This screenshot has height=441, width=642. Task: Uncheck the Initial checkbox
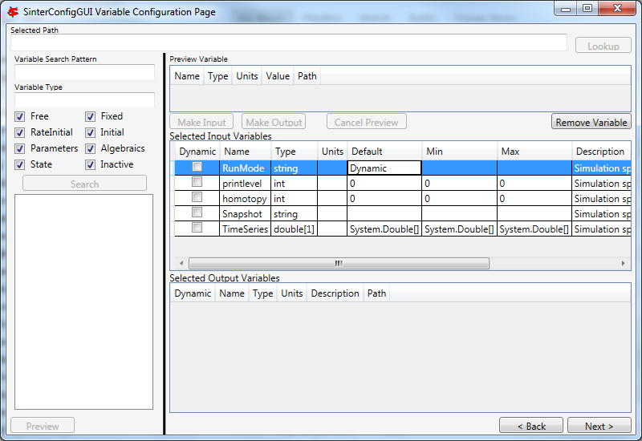tap(91, 132)
